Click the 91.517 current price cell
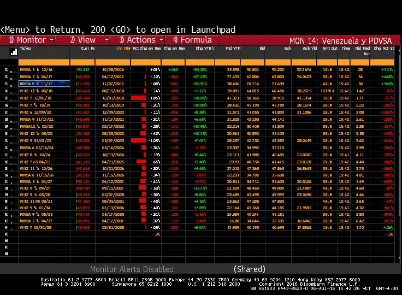The image size is (402, 295). tap(82, 69)
